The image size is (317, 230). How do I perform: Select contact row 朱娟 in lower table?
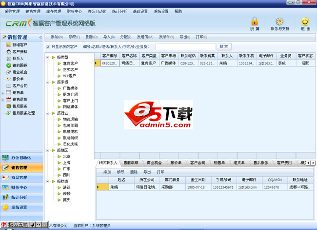coord(205,187)
